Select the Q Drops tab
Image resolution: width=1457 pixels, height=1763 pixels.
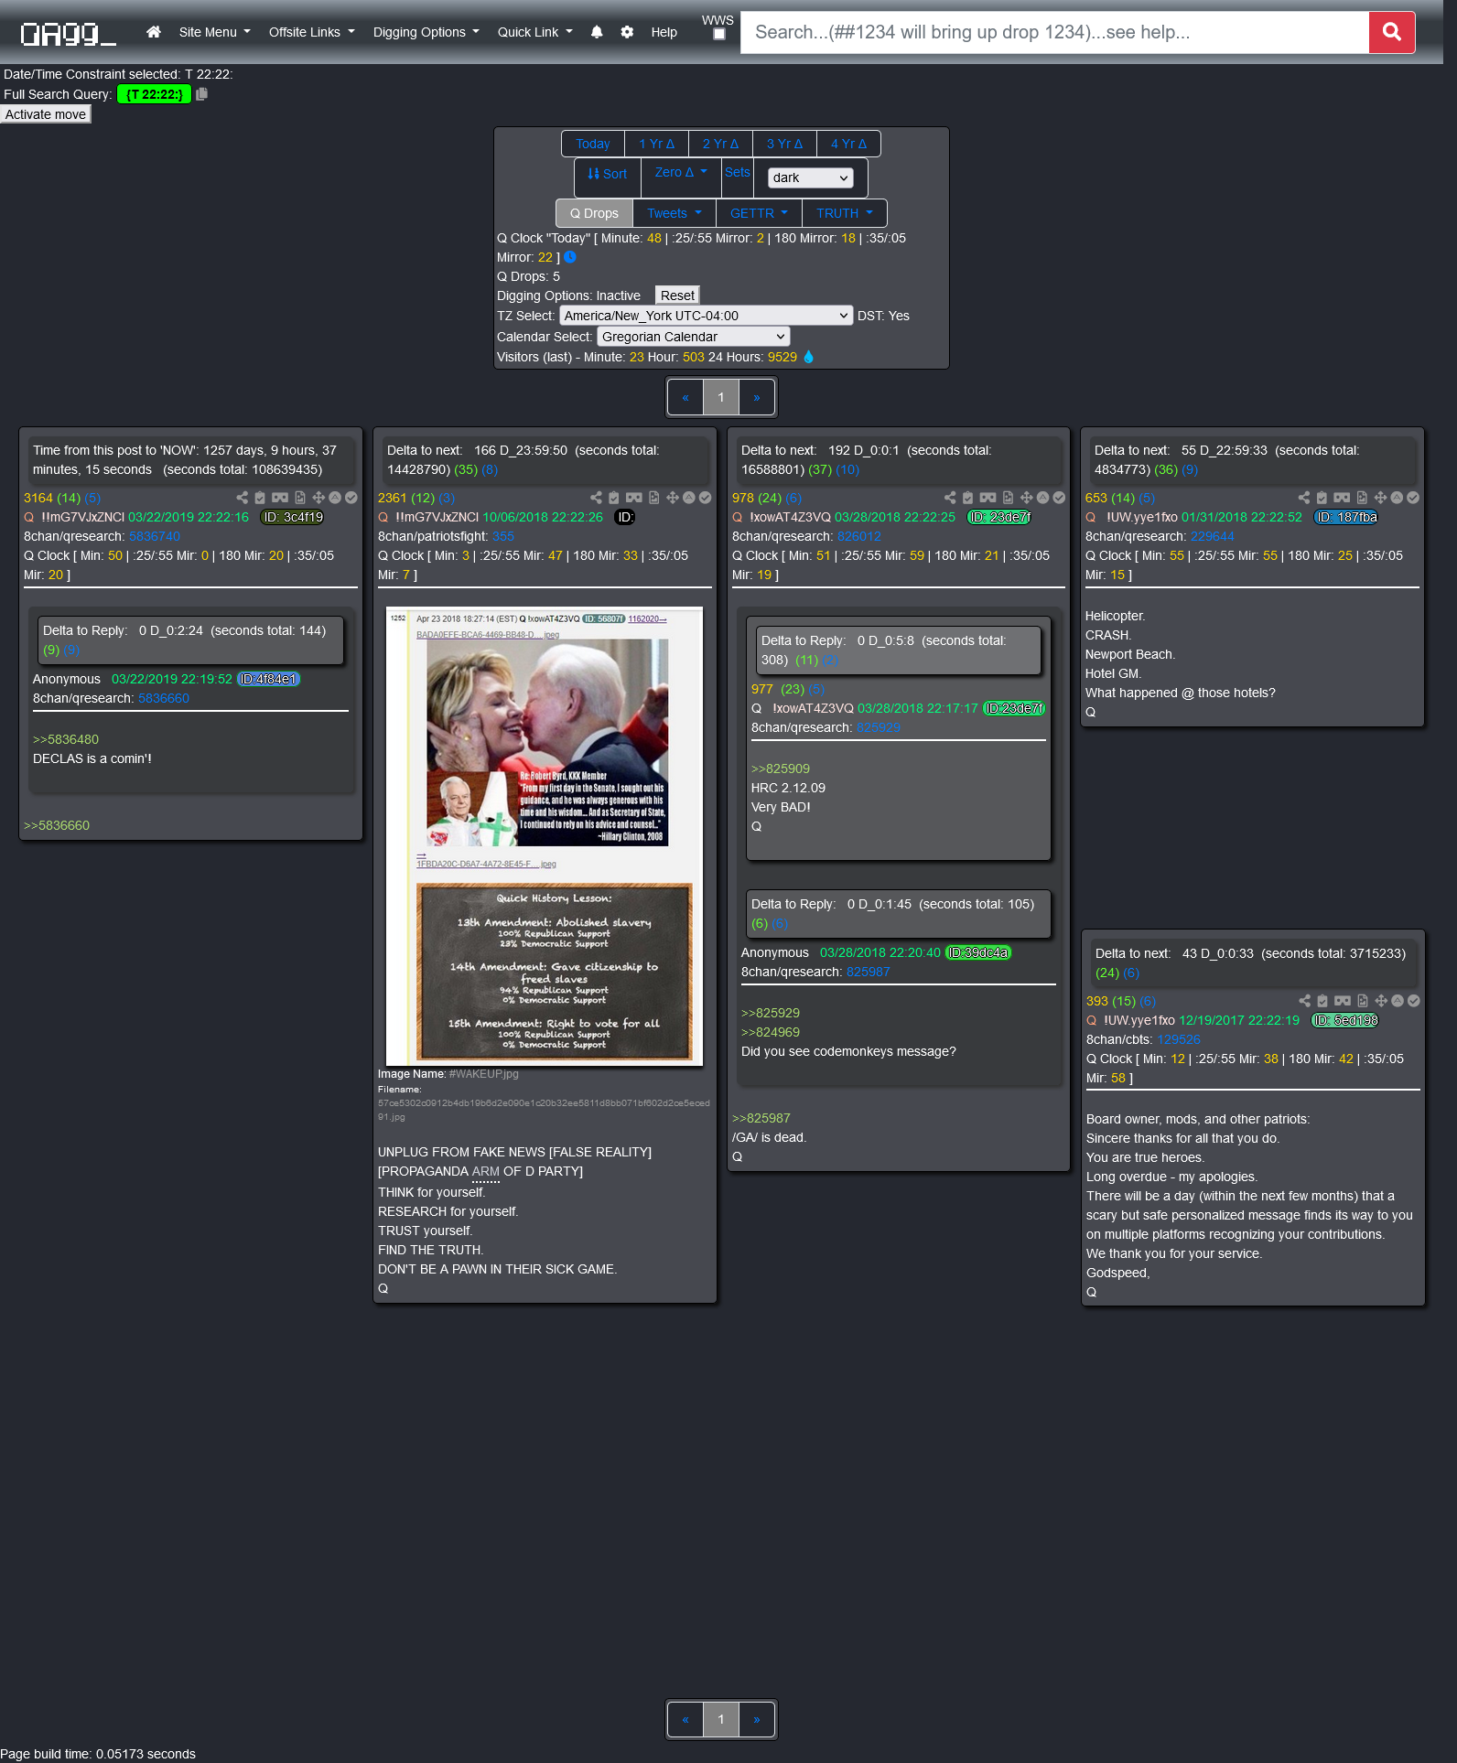594,213
